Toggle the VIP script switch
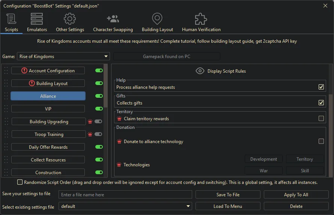 [99, 109]
